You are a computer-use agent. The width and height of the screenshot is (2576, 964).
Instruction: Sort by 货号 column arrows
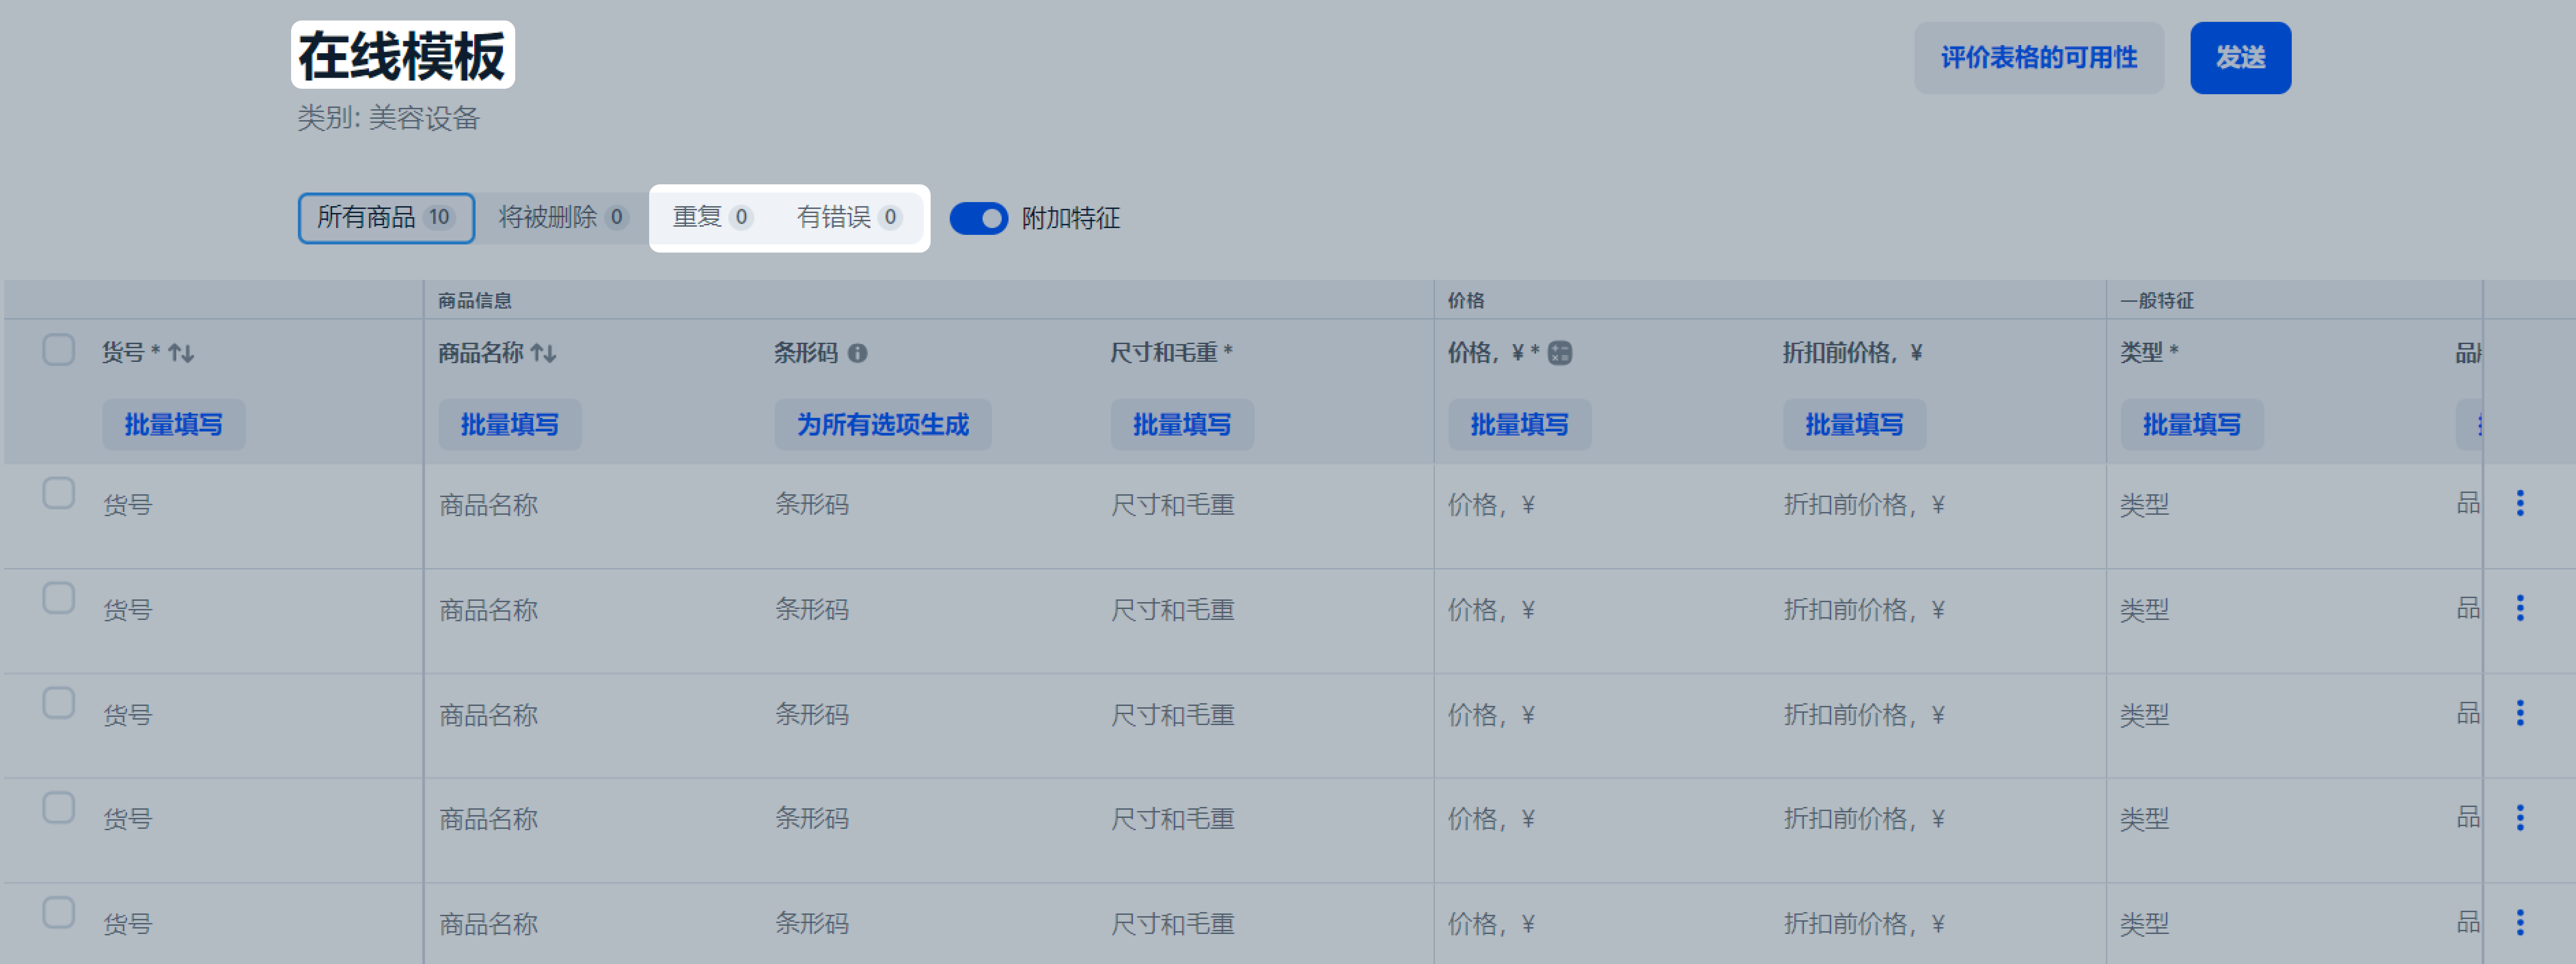point(181,353)
